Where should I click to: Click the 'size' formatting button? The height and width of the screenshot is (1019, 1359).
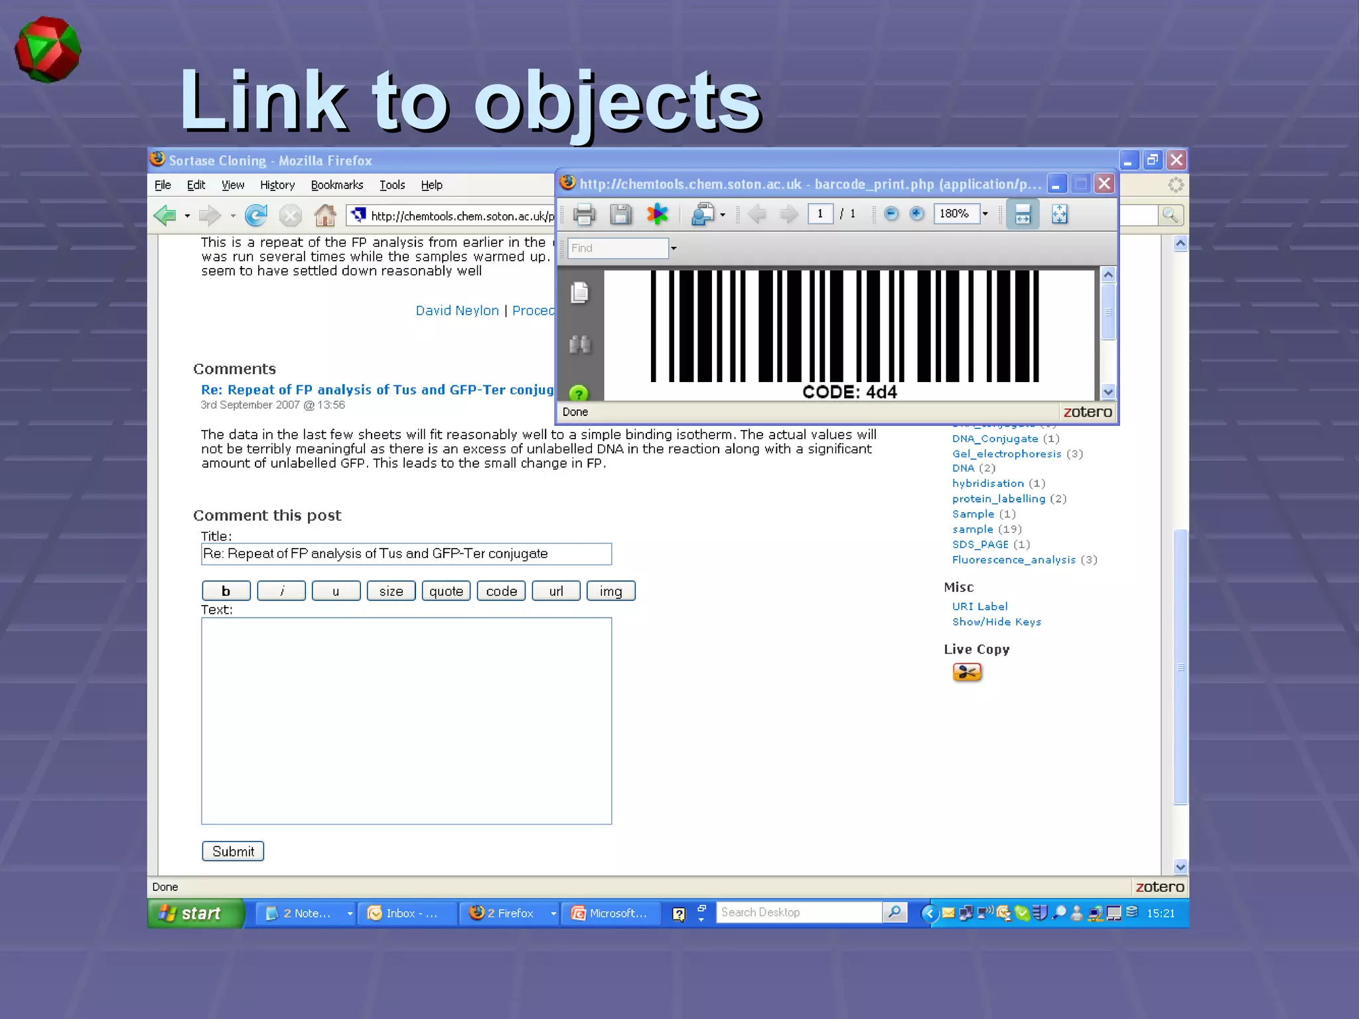[392, 591]
